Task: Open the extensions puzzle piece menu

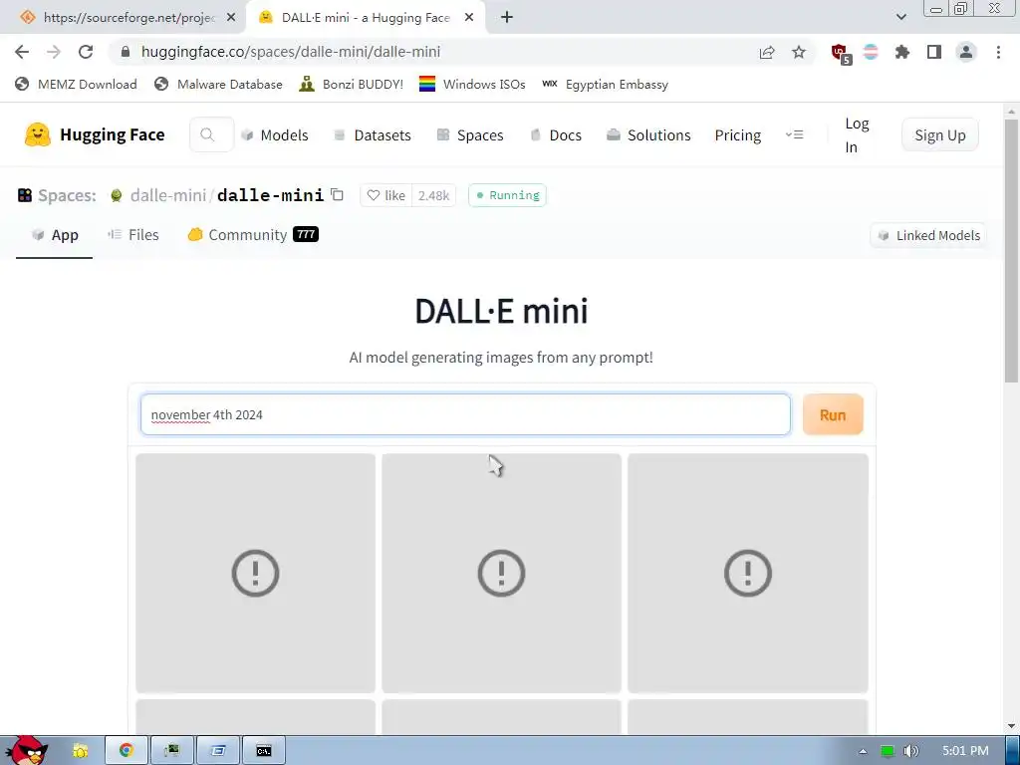Action: tap(902, 52)
